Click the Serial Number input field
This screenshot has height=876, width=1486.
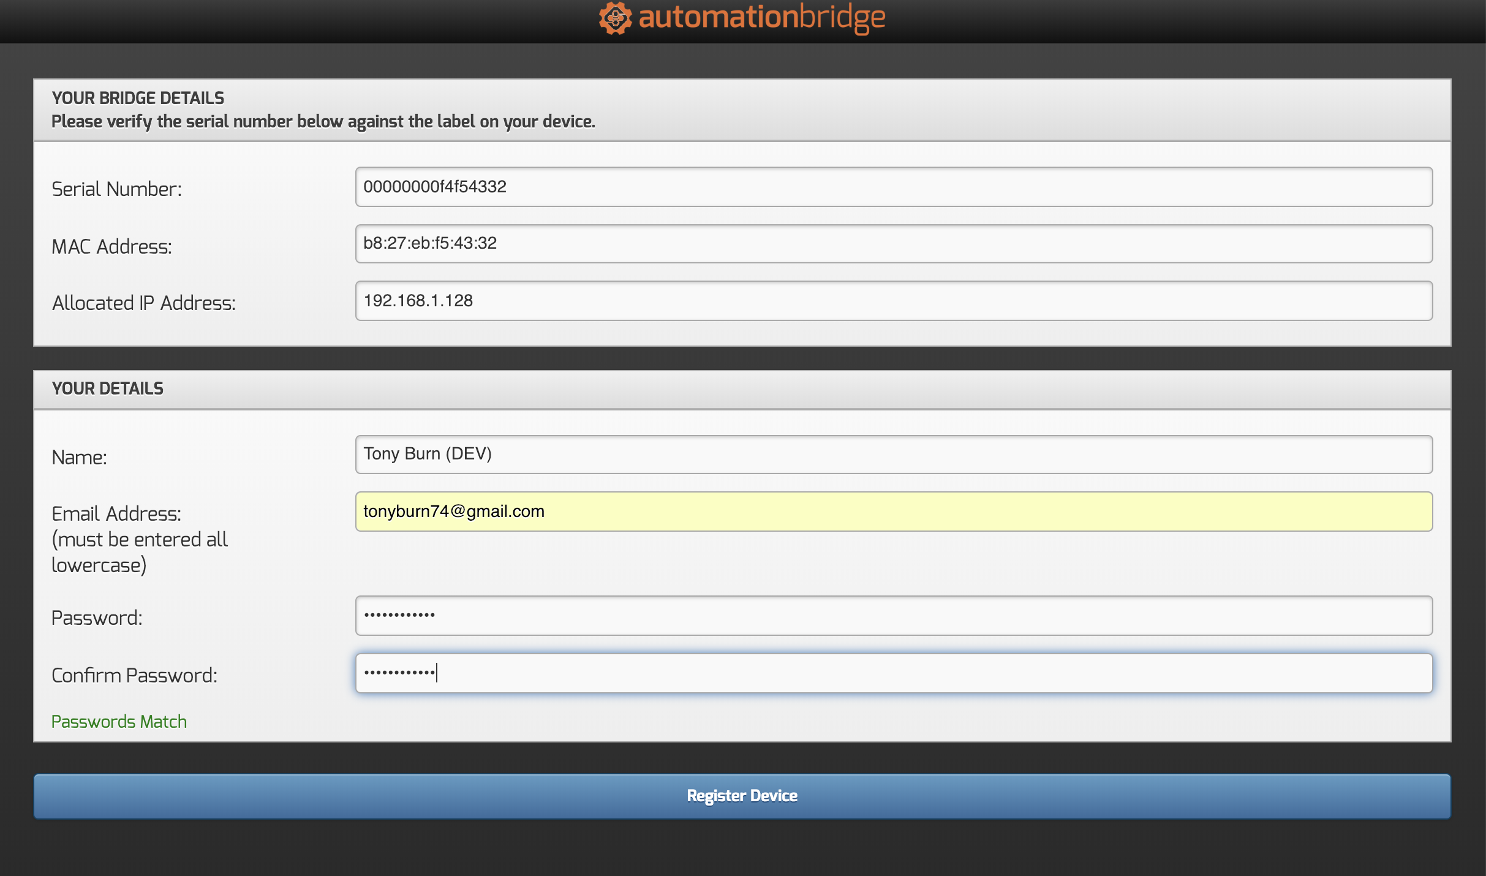tap(893, 187)
